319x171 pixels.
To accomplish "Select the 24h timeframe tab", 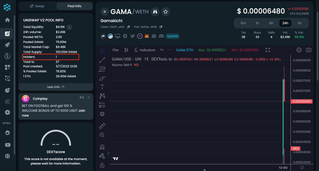I will [x=285, y=23].
